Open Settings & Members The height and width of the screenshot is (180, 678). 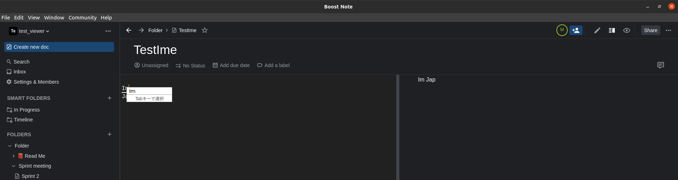33,82
